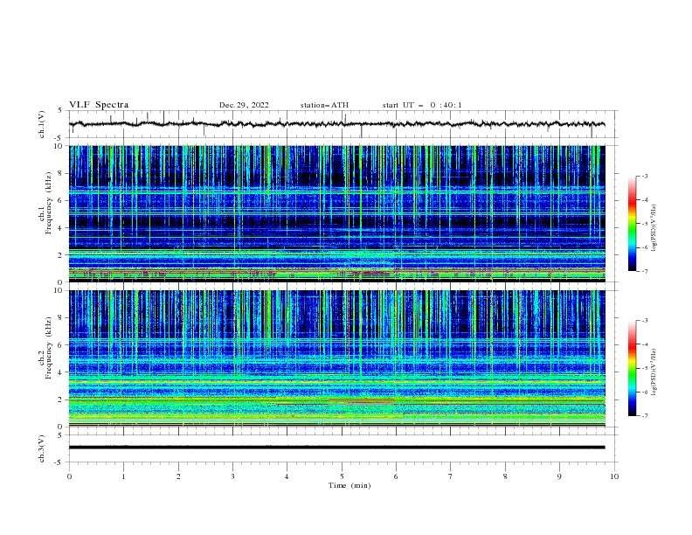The height and width of the screenshot is (535, 692).
Task: Click time axis tick label "0"
Action: [69, 476]
